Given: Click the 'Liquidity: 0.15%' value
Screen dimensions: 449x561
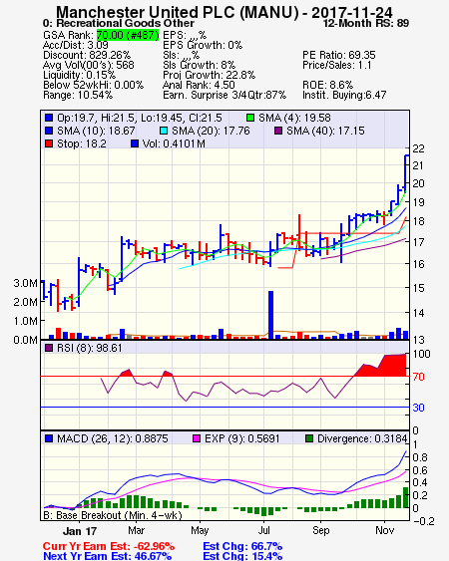Looking at the screenshot, I should point(79,75).
